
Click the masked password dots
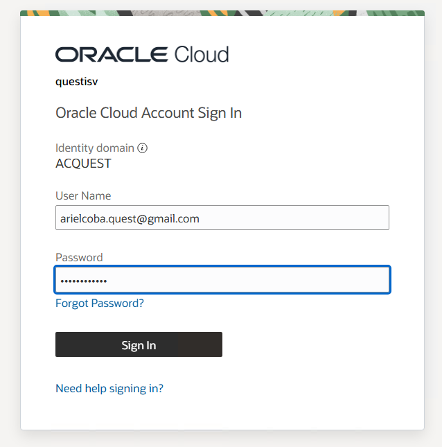click(83, 281)
